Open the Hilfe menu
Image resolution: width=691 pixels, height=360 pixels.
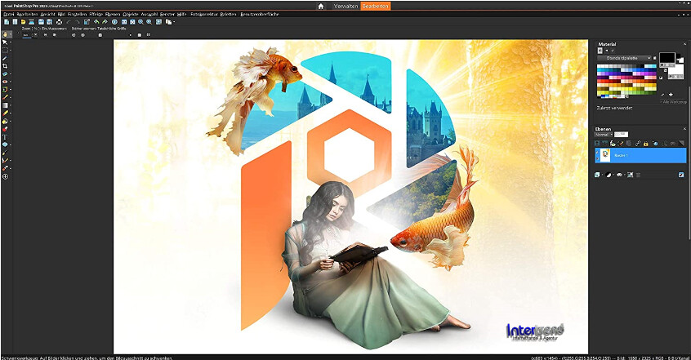click(181, 14)
